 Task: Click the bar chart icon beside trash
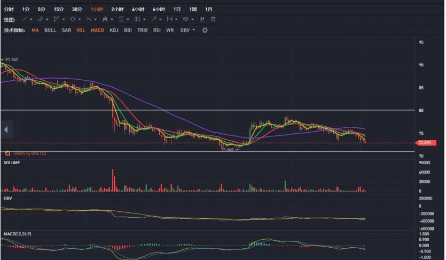click(202, 19)
